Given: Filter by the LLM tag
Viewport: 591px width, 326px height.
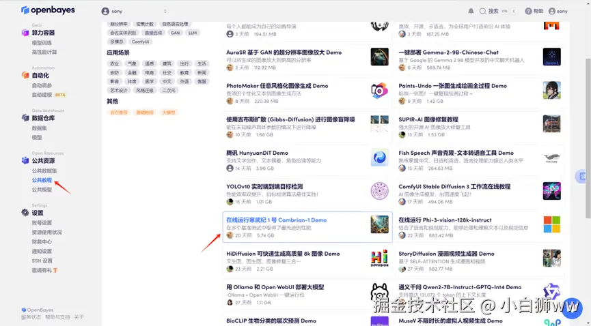Looking at the screenshot, I should (x=193, y=33).
